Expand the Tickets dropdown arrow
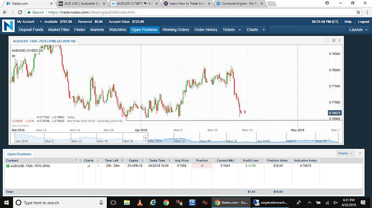 (x=239, y=30)
